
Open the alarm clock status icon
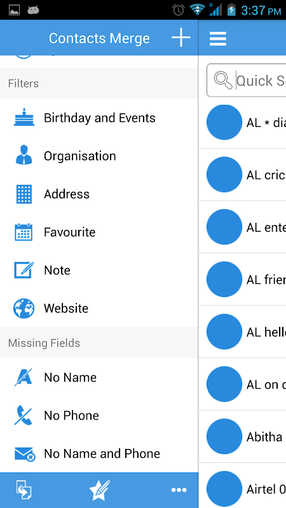pyautogui.click(x=179, y=10)
